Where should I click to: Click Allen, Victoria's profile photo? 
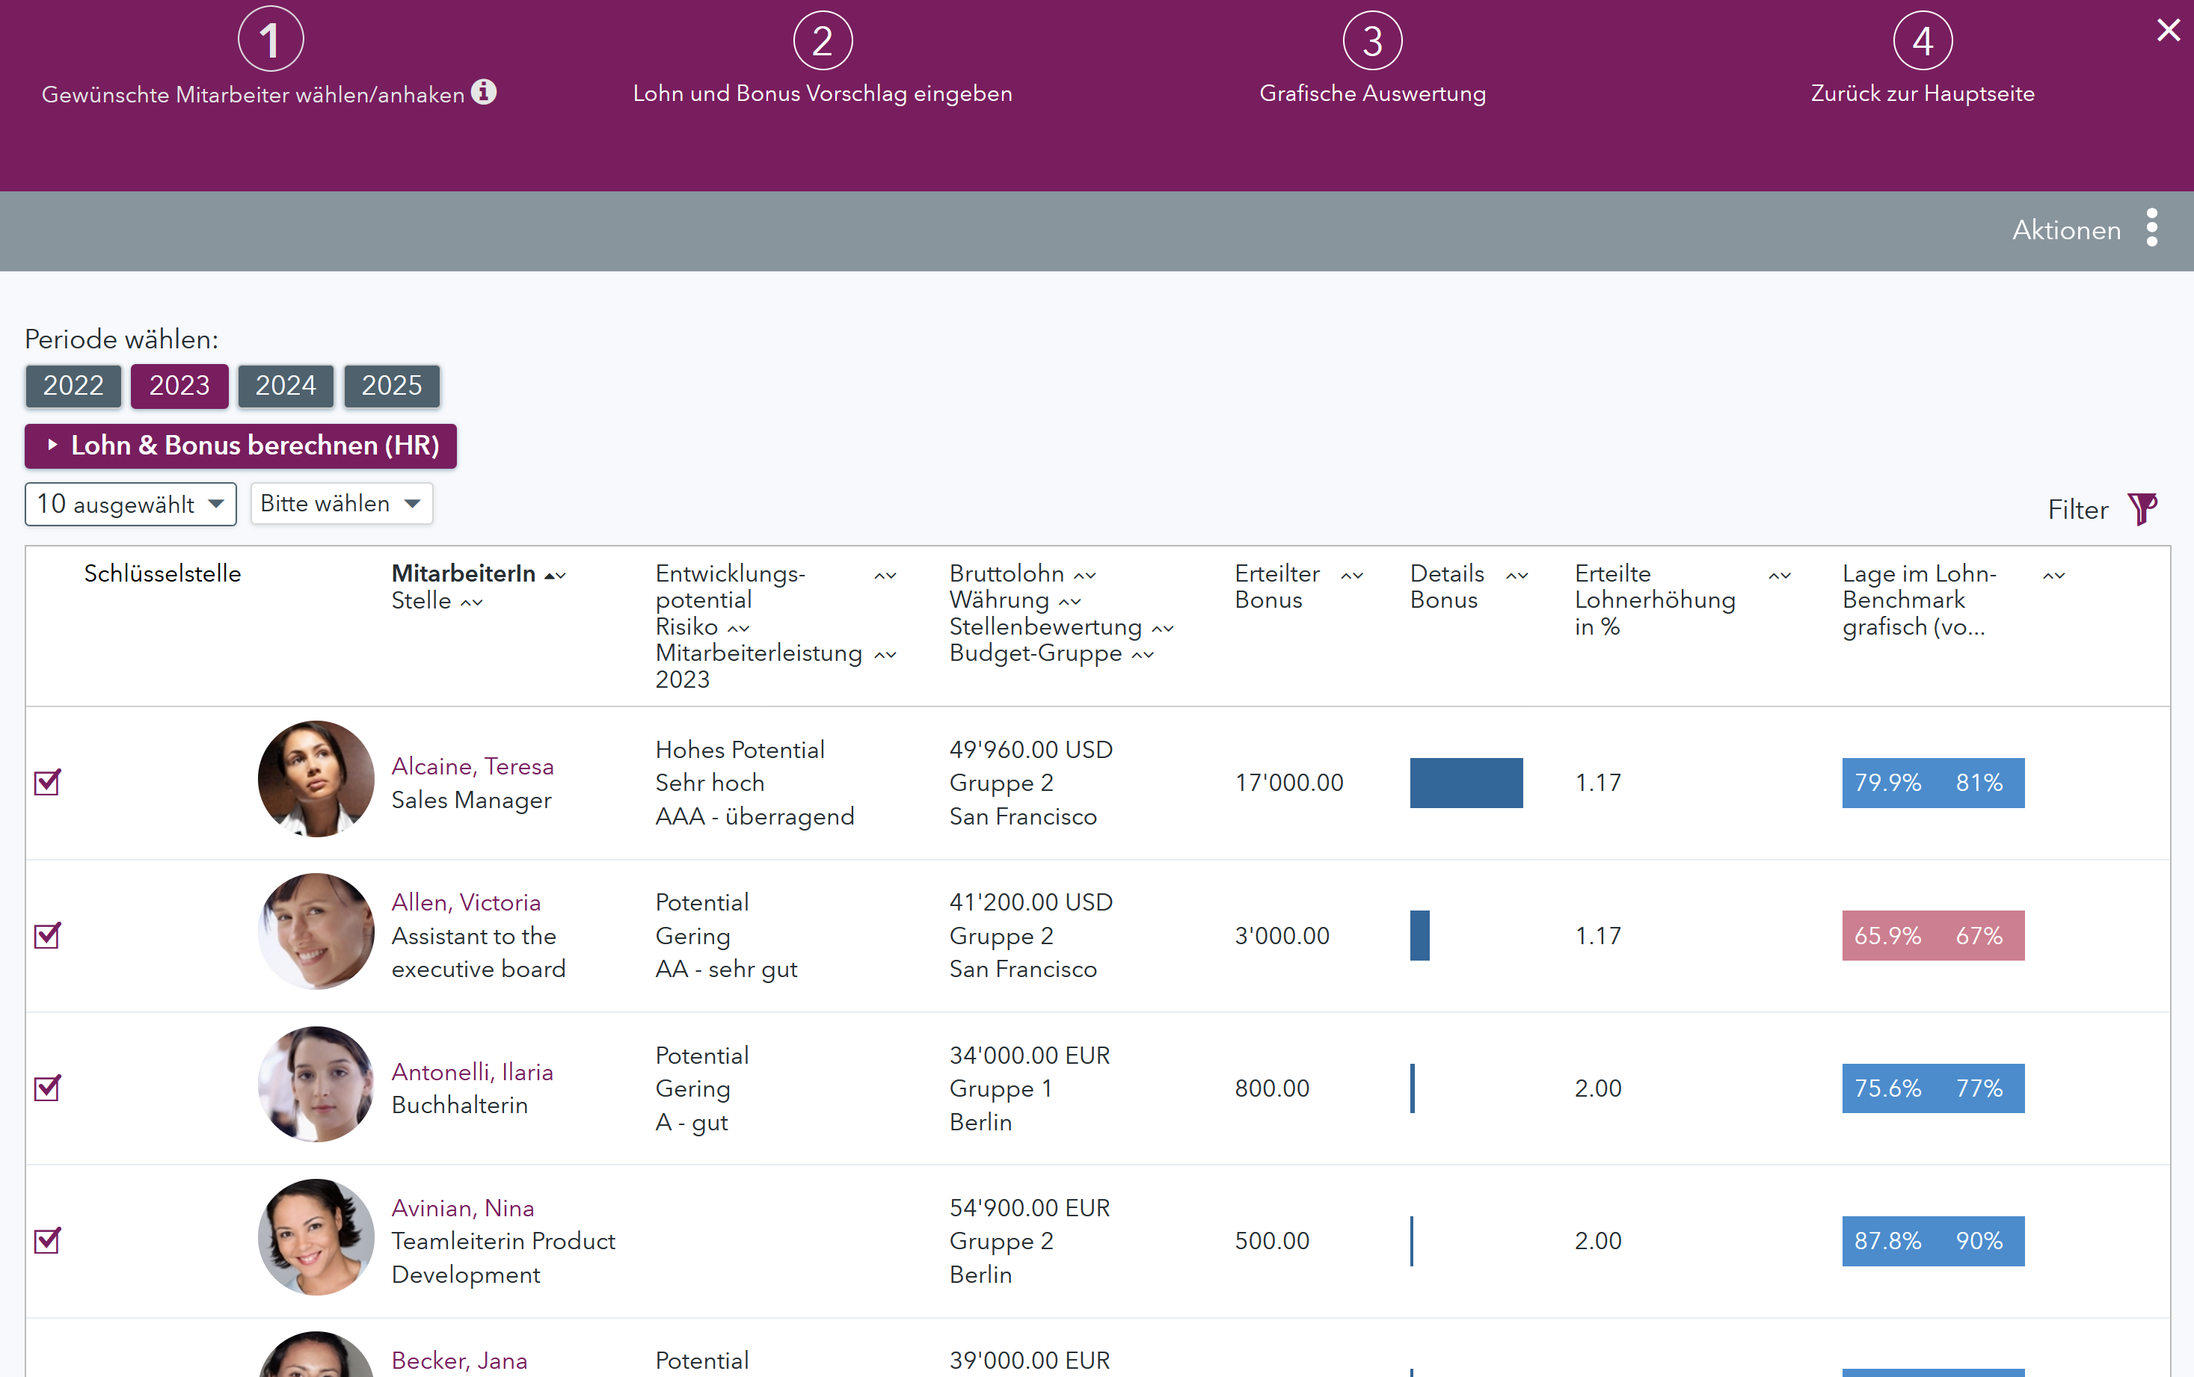click(x=315, y=931)
